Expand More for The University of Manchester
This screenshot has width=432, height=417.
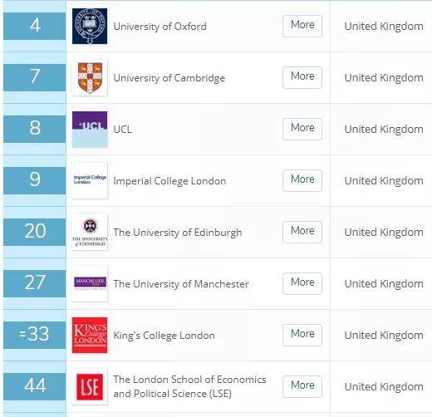pyautogui.click(x=302, y=283)
